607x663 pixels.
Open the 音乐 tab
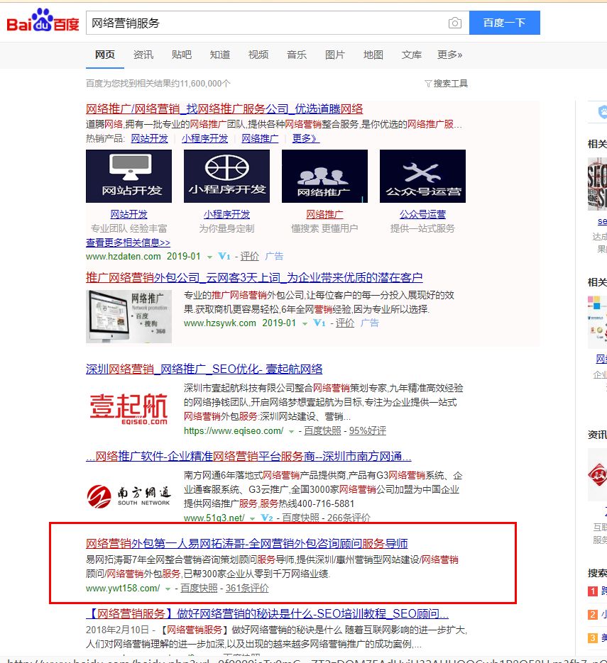(x=296, y=55)
